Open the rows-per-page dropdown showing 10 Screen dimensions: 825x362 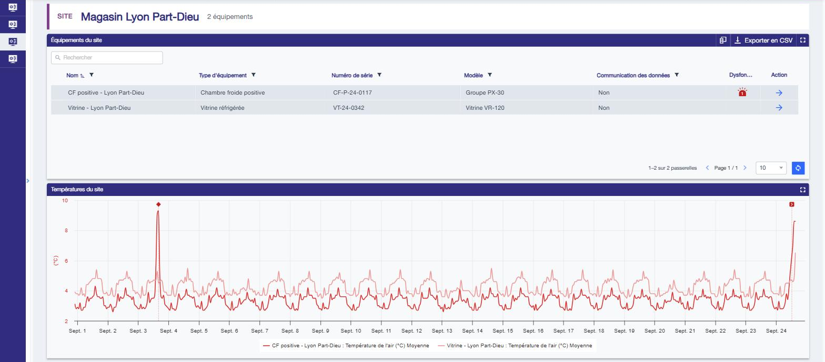click(771, 168)
